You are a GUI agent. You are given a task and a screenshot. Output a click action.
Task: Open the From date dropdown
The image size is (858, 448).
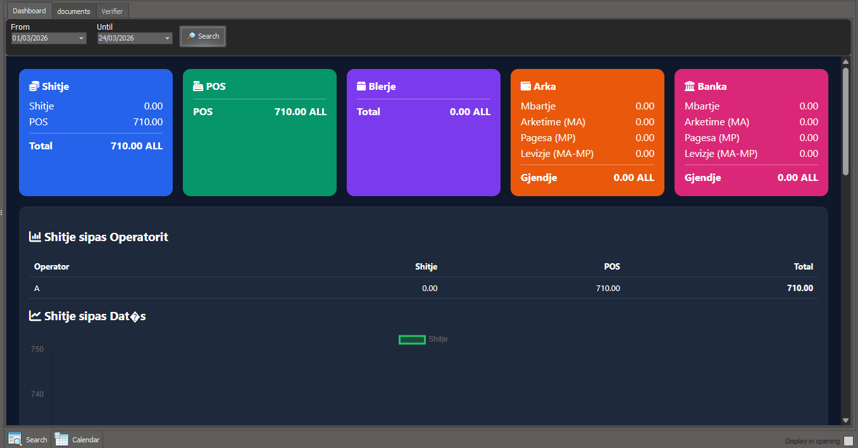point(82,39)
